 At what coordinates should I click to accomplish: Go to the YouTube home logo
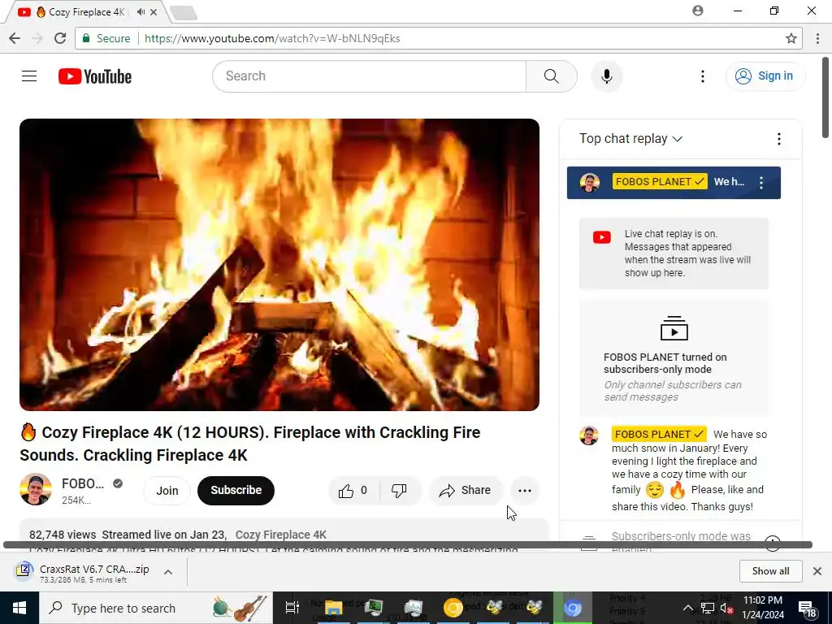click(95, 76)
